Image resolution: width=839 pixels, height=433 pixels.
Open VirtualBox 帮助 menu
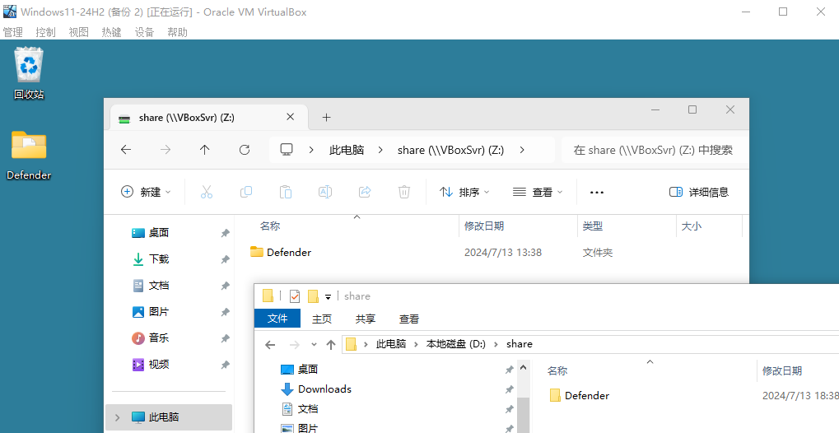(177, 32)
